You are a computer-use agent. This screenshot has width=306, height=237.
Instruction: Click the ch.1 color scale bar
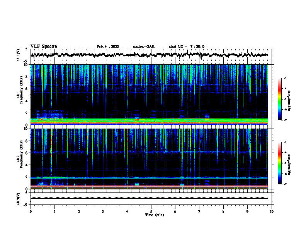point(279,99)
